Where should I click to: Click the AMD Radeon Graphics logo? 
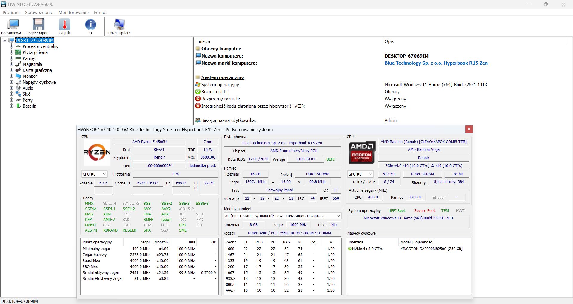tap(362, 152)
